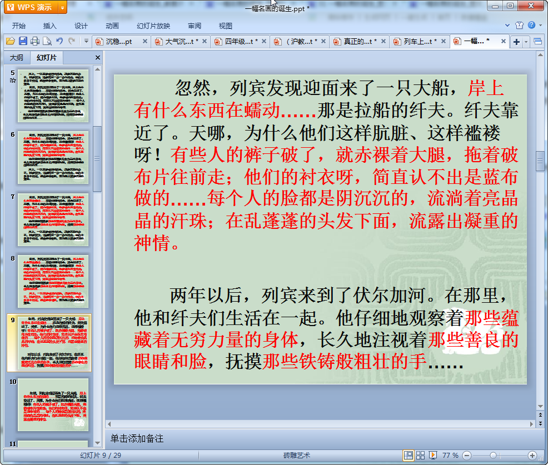Switch to normal view icon

click(408, 455)
